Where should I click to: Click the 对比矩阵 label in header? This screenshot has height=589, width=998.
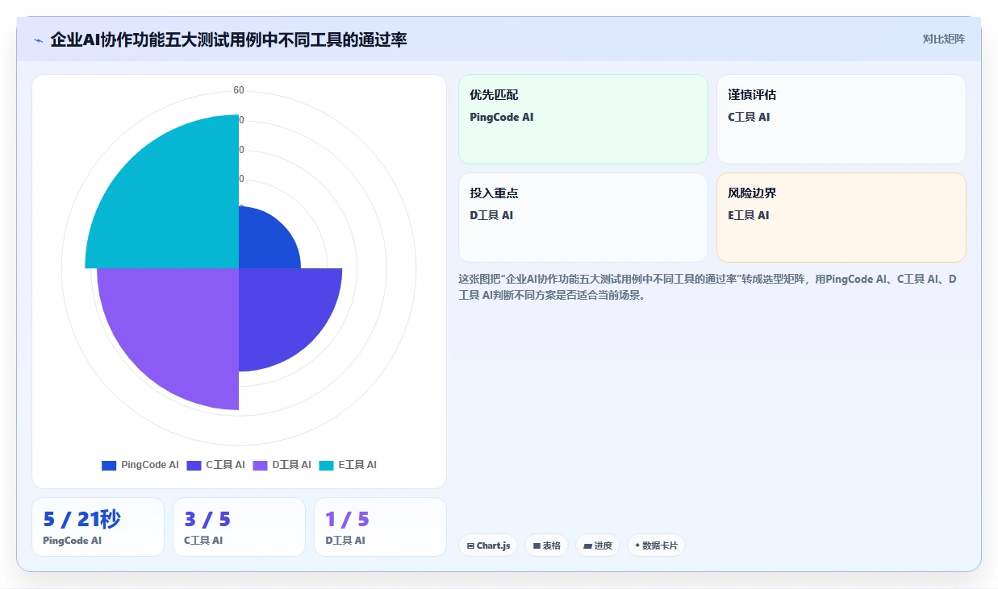[x=944, y=39]
